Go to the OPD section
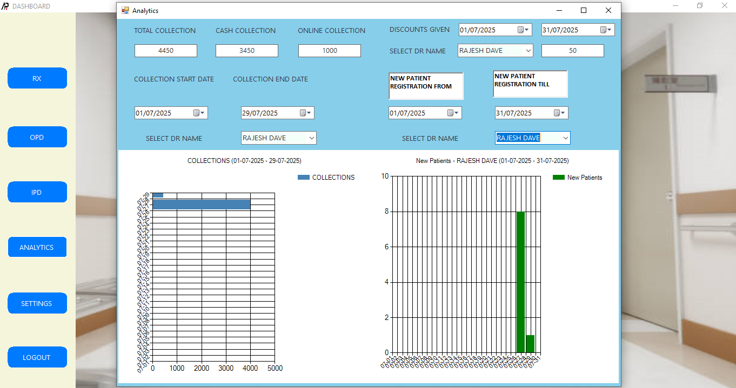This screenshot has width=736, height=388. point(37,137)
